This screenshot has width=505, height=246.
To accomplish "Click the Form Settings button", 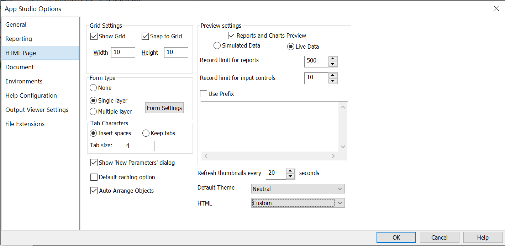I will [164, 108].
